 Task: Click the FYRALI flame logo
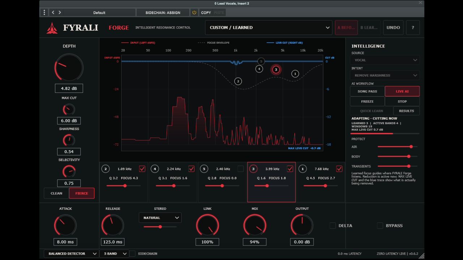click(x=52, y=28)
